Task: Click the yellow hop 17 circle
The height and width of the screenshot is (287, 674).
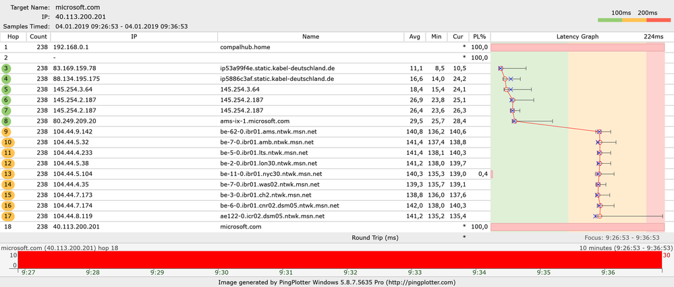Action: 8,216
